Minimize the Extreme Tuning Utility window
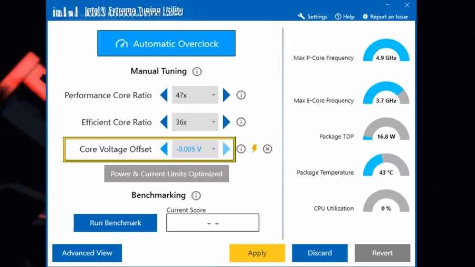The image size is (475, 267). (387, 5)
